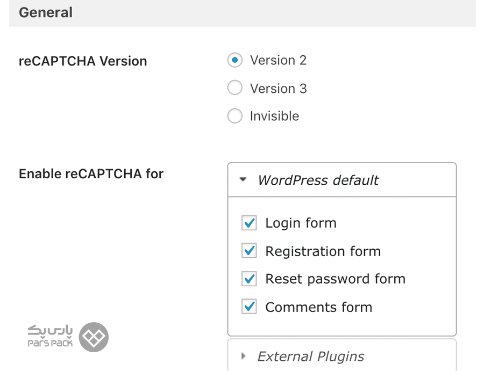Collapse the WordPress default section arrow

[x=243, y=179]
